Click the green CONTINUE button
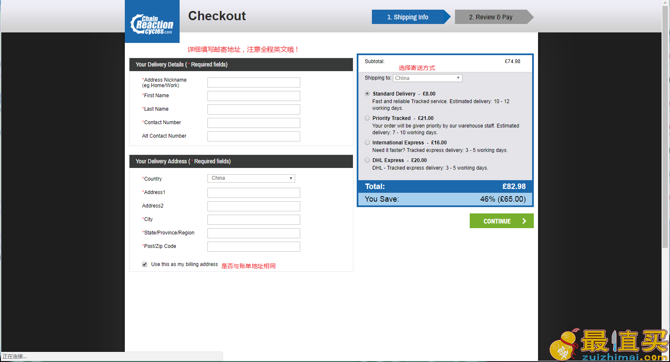Image resolution: width=670 pixels, height=362 pixels. (502, 221)
